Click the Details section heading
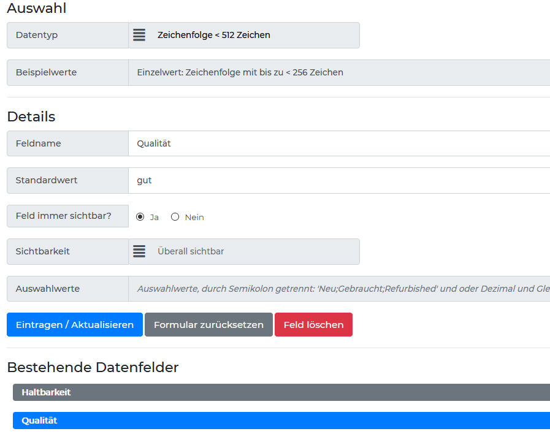The image size is (550, 434). (x=31, y=116)
